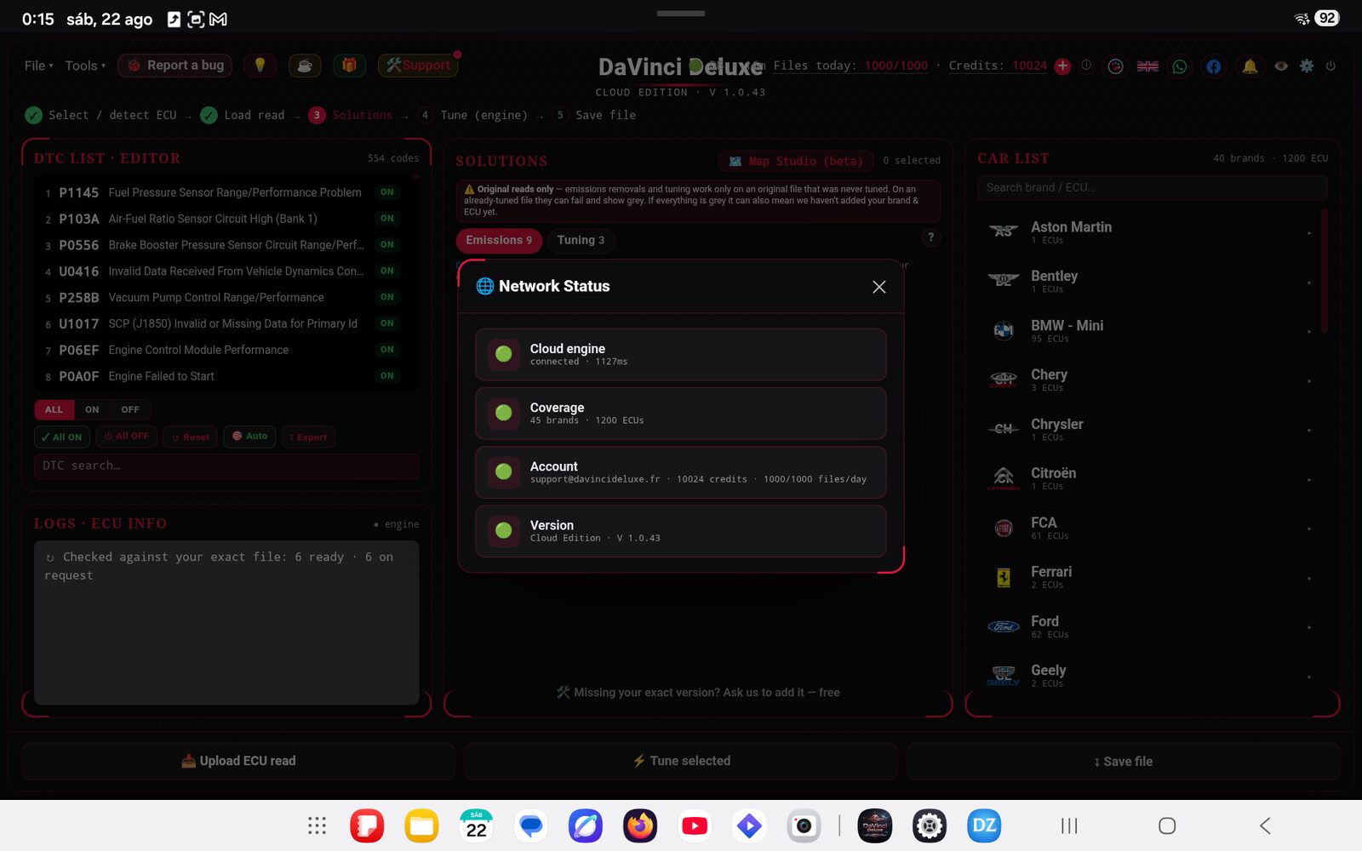Open notifications bell icon

tap(1250, 66)
